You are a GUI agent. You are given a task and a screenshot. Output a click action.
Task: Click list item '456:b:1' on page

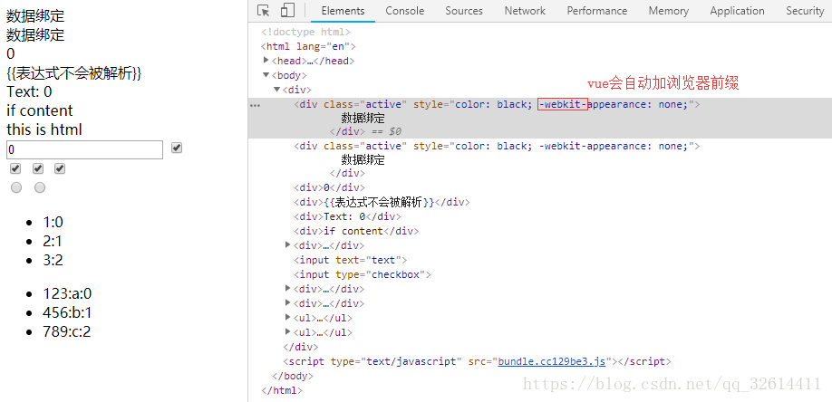click(x=67, y=313)
